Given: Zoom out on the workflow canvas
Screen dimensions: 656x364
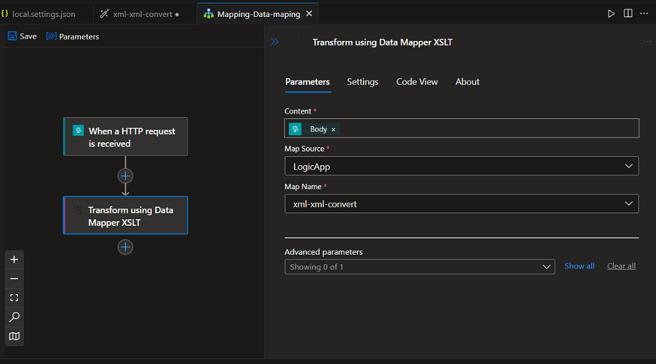Looking at the screenshot, I should point(14,278).
